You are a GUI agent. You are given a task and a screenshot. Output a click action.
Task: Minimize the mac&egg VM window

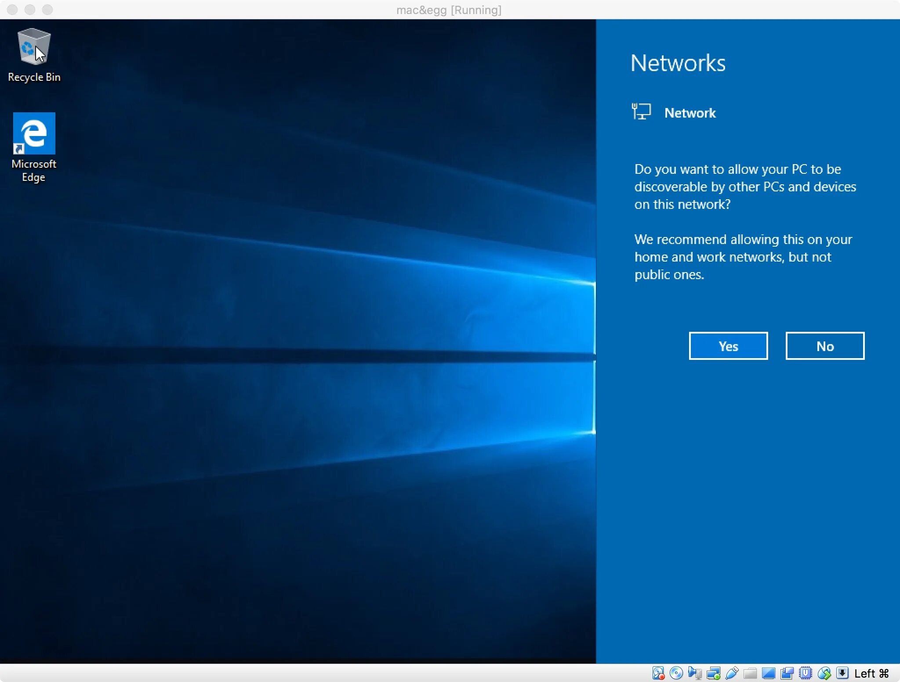point(30,9)
